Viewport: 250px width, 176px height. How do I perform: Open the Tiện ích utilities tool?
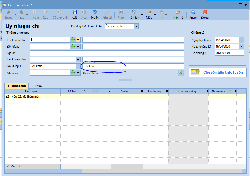click(134, 15)
